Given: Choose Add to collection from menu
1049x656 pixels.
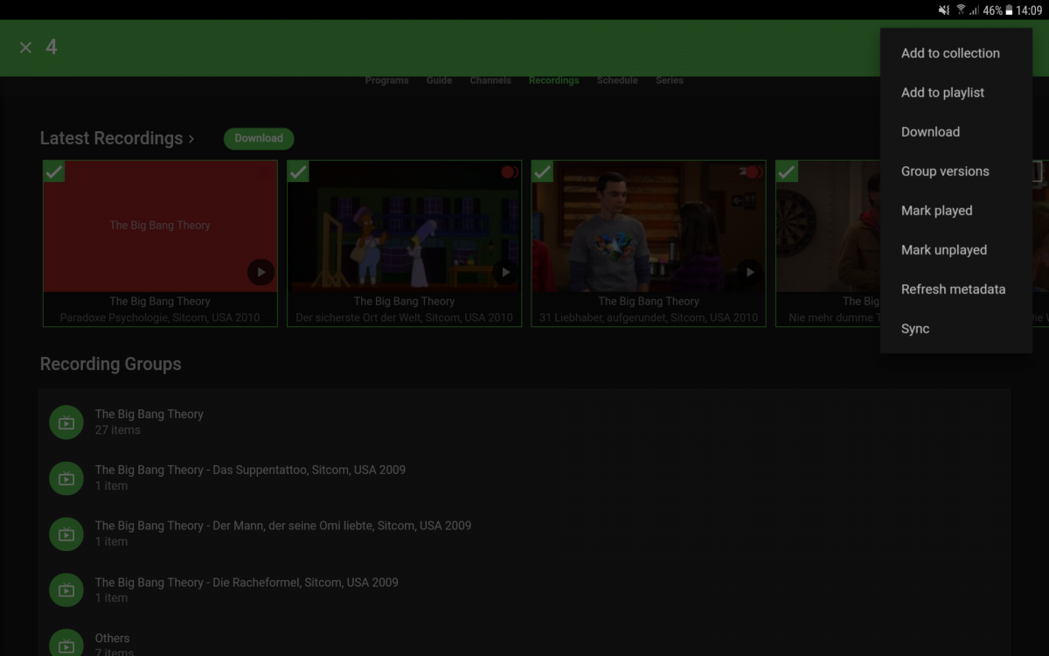Looking at the screenshot, I should (x=956, y=53).
